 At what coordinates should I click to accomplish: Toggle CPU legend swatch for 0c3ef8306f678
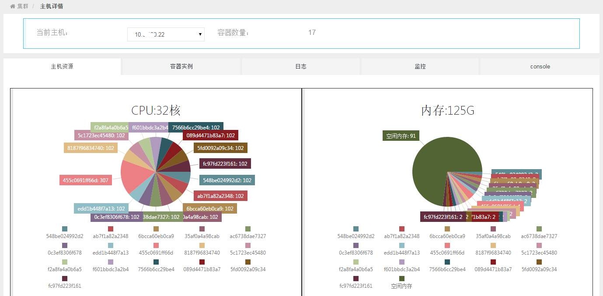[65, 245]
